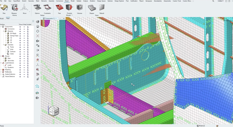Screen dimensions: 233x127
Task: Click the search magnifier at the top right
Action: [213, 1]
